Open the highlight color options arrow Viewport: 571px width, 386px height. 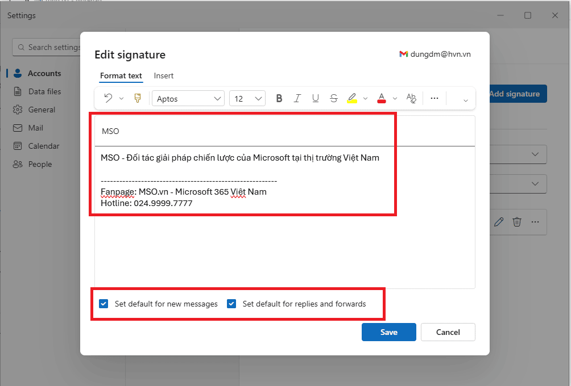(365, 99)
